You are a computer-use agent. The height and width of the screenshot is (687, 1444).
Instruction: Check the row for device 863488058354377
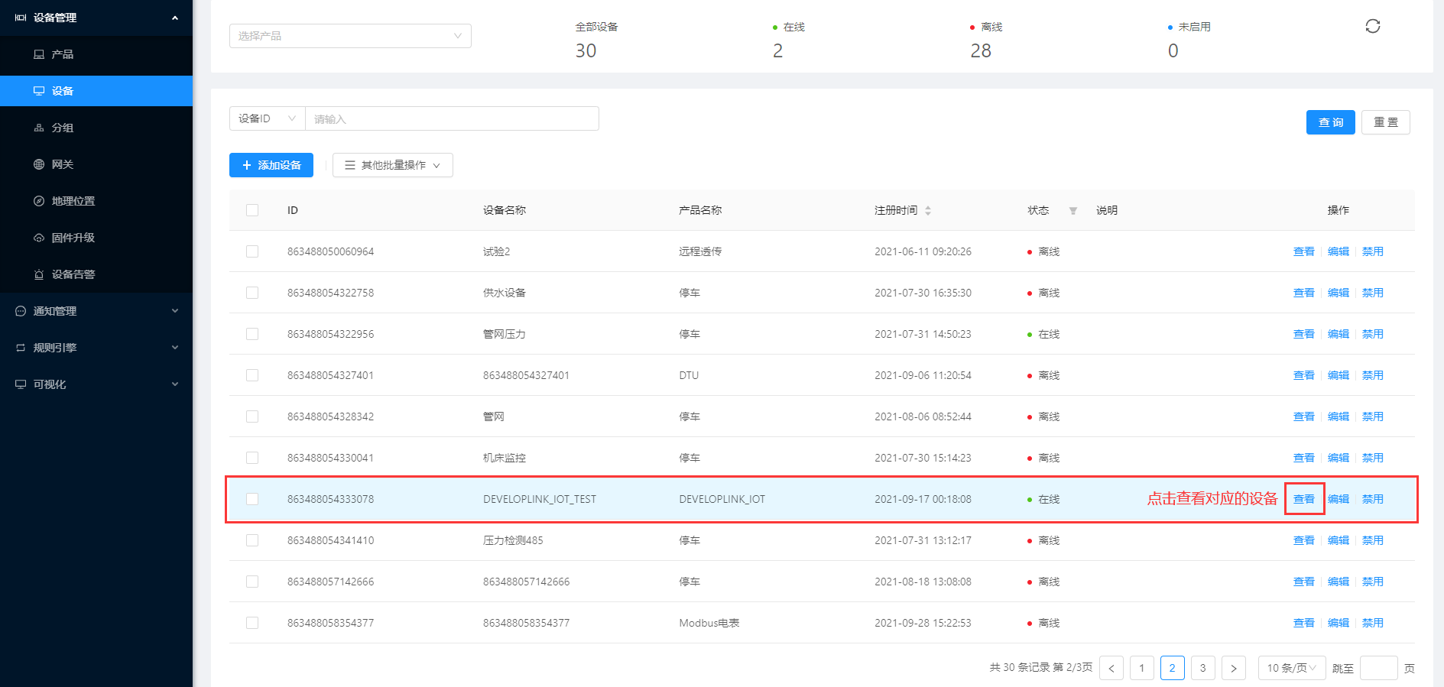coord(252,623)
